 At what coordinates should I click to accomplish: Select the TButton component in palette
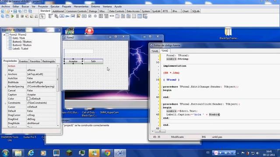[x=62, y=16]
